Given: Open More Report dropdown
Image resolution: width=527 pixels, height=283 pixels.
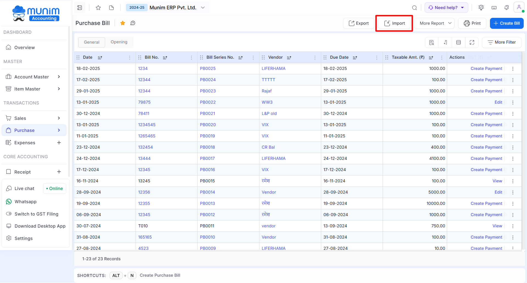Looking at the screenshot, I should (435, 23).
